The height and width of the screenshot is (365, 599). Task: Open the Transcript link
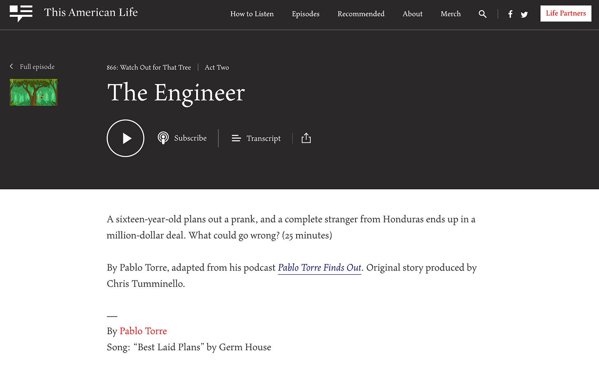(x=264, y=139)
